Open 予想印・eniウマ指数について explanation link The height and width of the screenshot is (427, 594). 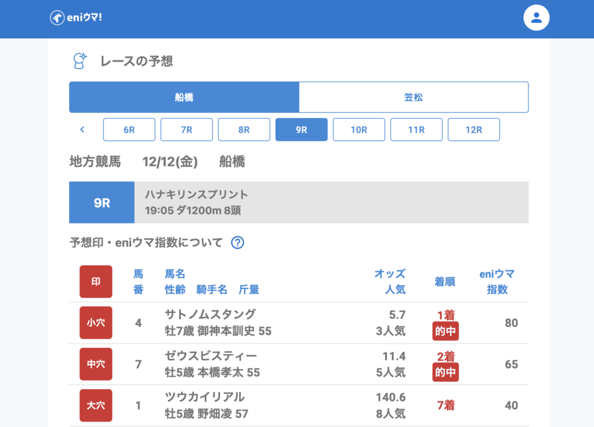point(146,243)
